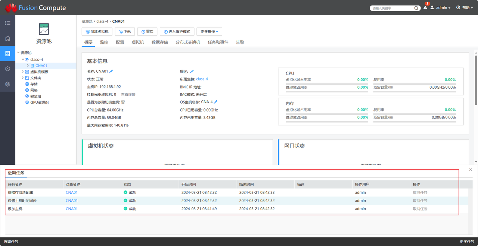Close the recent tasks panel
This screenshot has width=478, height=246.
(470, 170)
